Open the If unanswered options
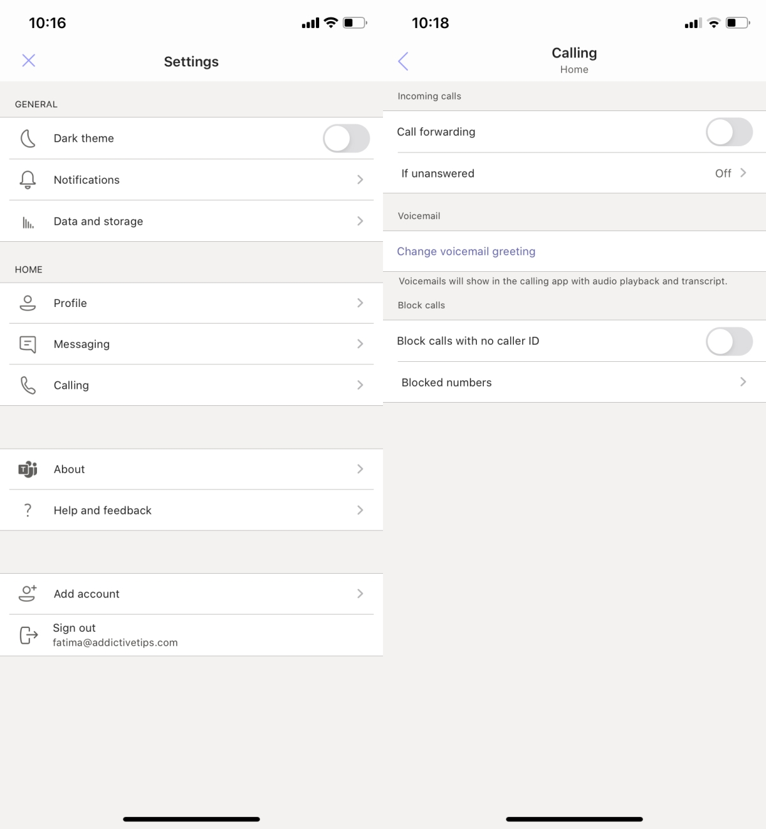766x829 pixels. pyautogui.click(x=574, y=173)
